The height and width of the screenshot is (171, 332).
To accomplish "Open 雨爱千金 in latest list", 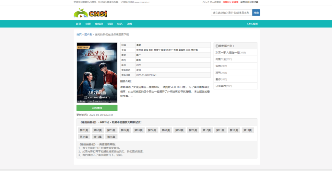I will coord(221,59).
